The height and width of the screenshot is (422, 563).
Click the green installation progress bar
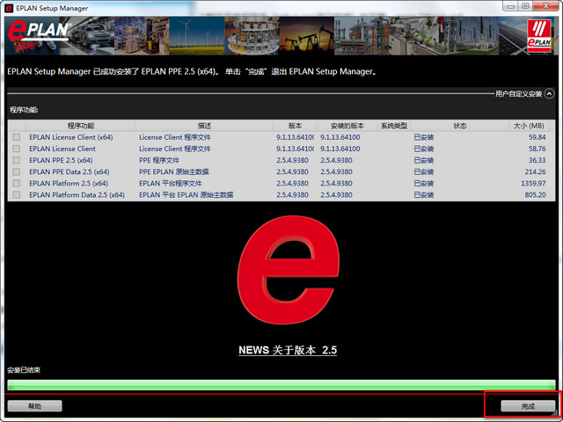[281, 385]
